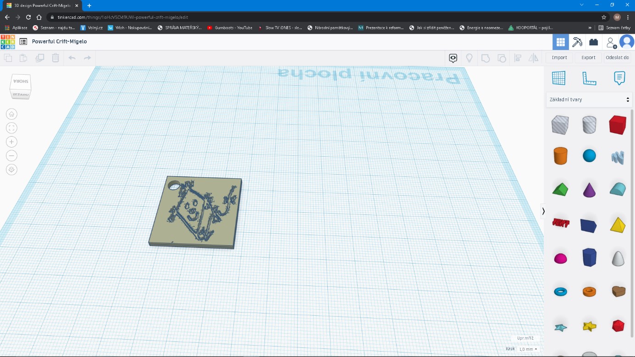The width and height of the screenshot is (635, 357).
Task: Click the Workplane tool icon
Action: click(x=558, y=78)
